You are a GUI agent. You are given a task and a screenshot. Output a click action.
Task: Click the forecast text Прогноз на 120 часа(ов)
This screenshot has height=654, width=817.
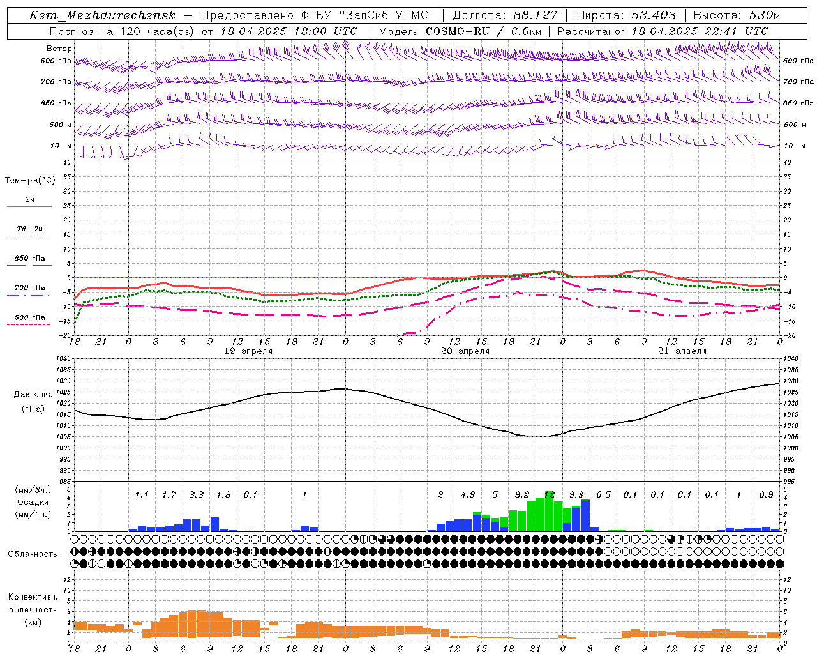coord(123,31)
